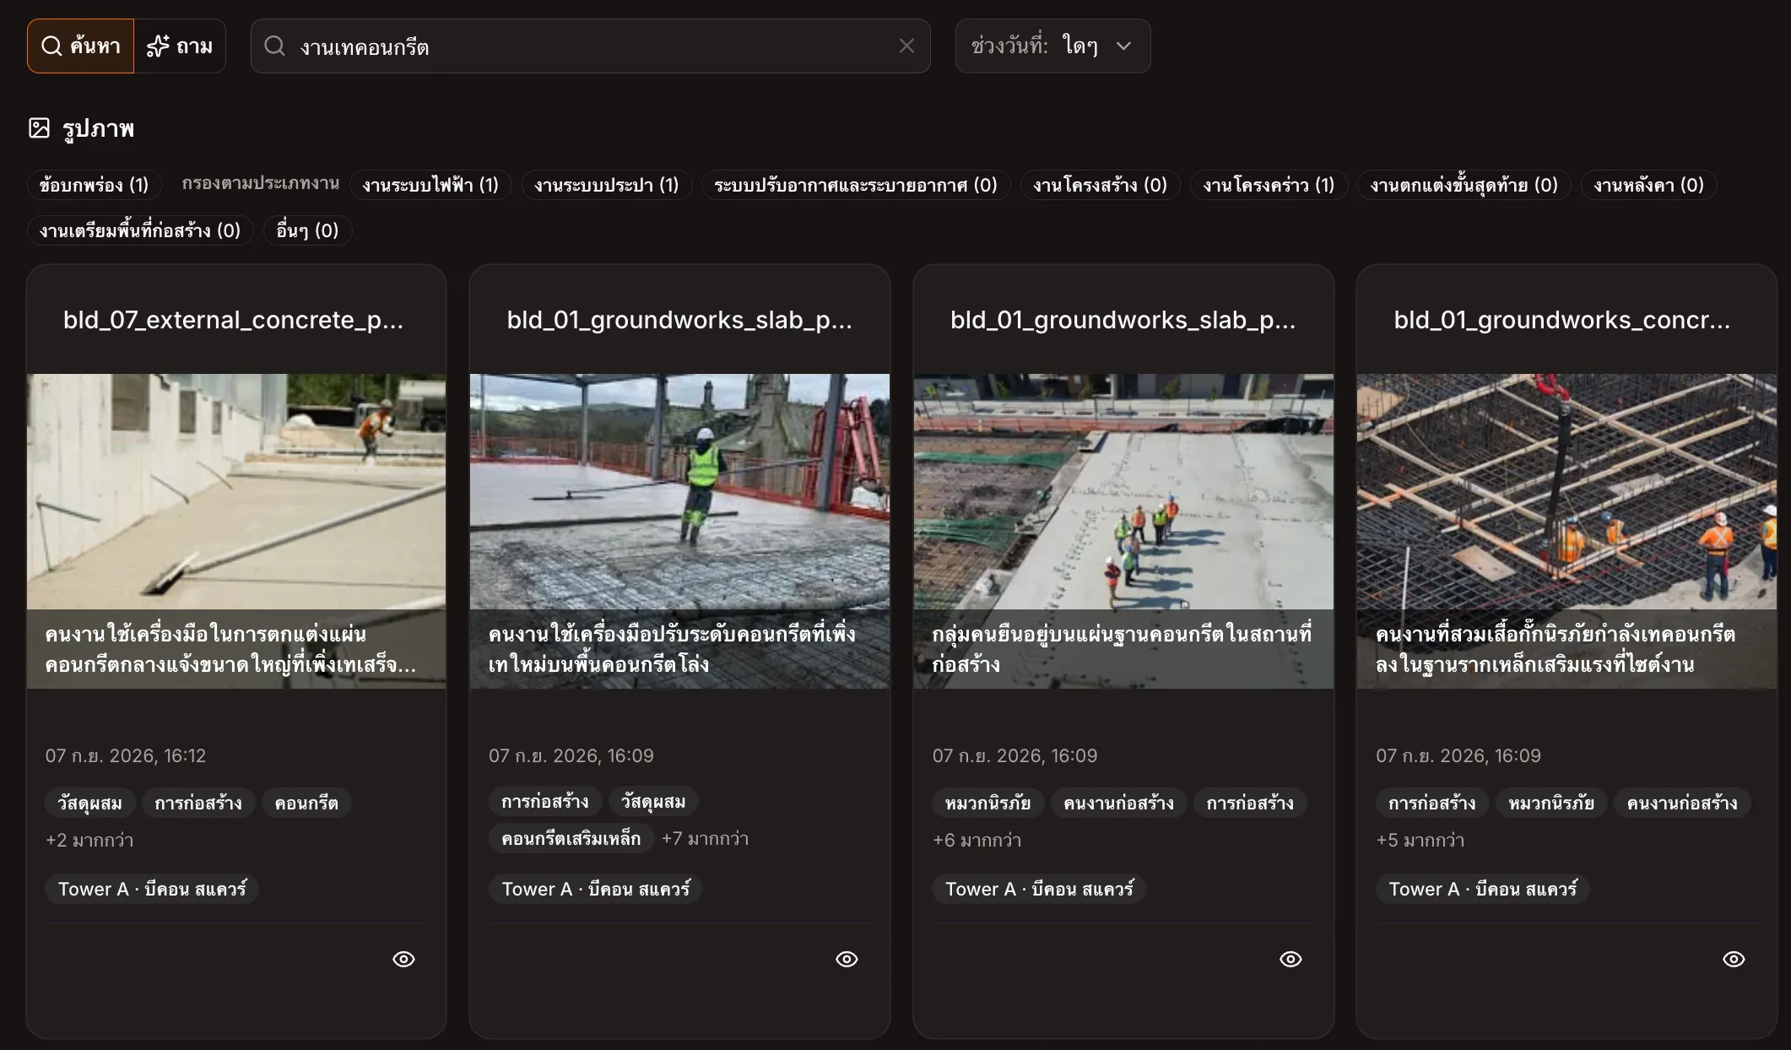
Task: Toggle the ระบบปรับอากาศและระบายอากาศ (0) filter chip
Action: (856, 185)
